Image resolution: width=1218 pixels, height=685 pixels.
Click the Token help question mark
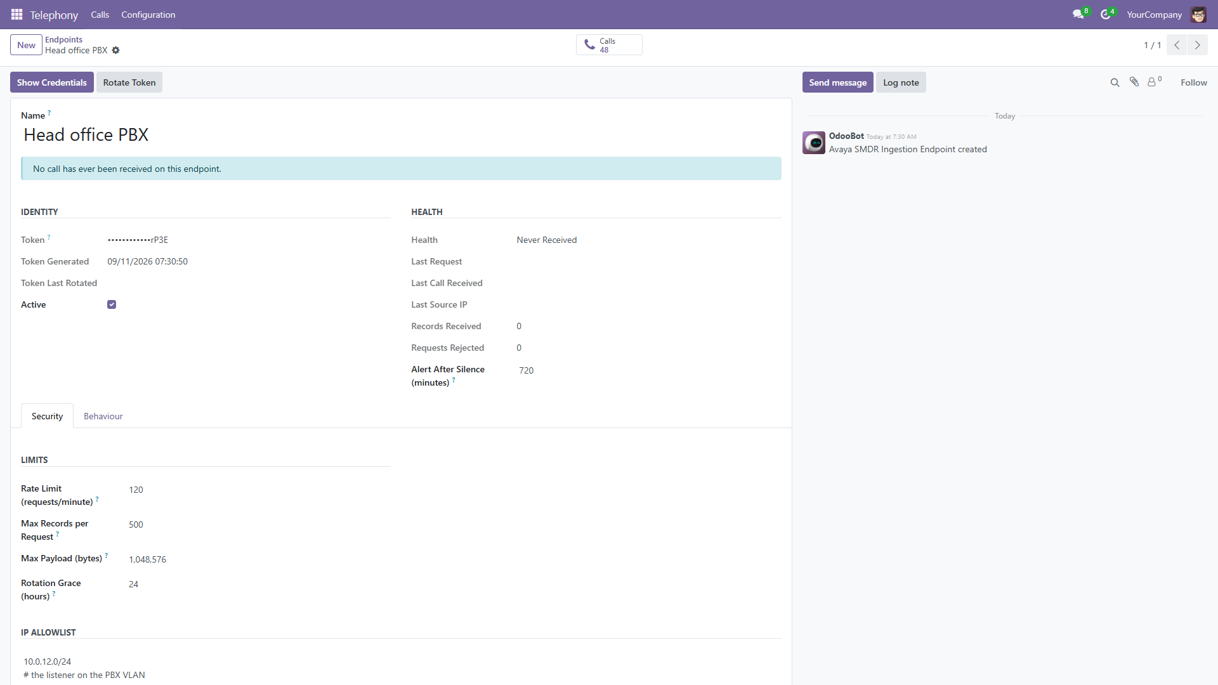49,237
